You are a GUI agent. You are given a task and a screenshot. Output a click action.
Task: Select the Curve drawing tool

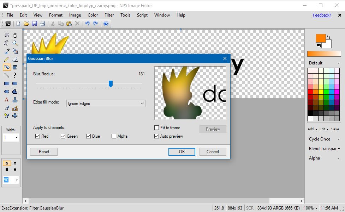[15, 75]
